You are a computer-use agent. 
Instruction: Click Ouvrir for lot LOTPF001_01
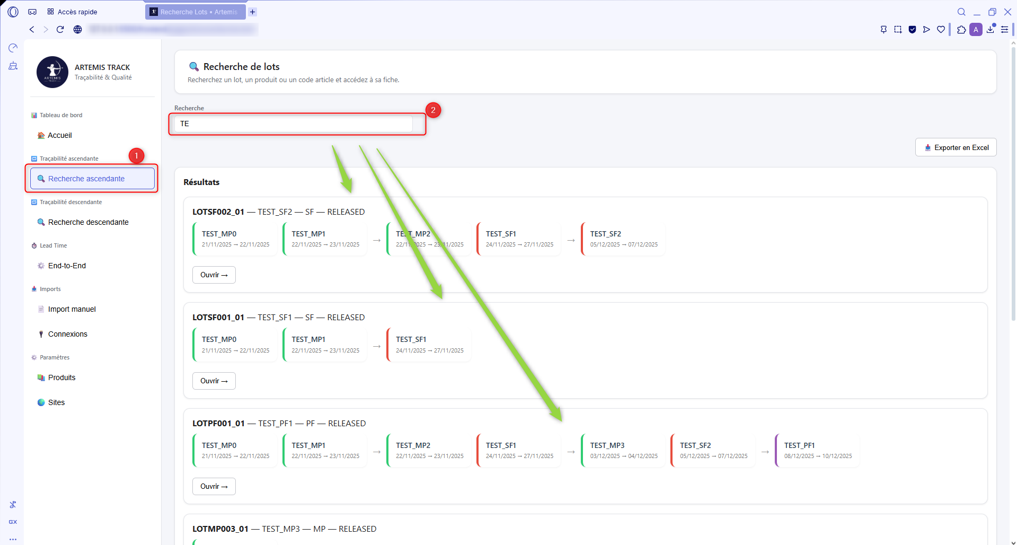(214, 486)
